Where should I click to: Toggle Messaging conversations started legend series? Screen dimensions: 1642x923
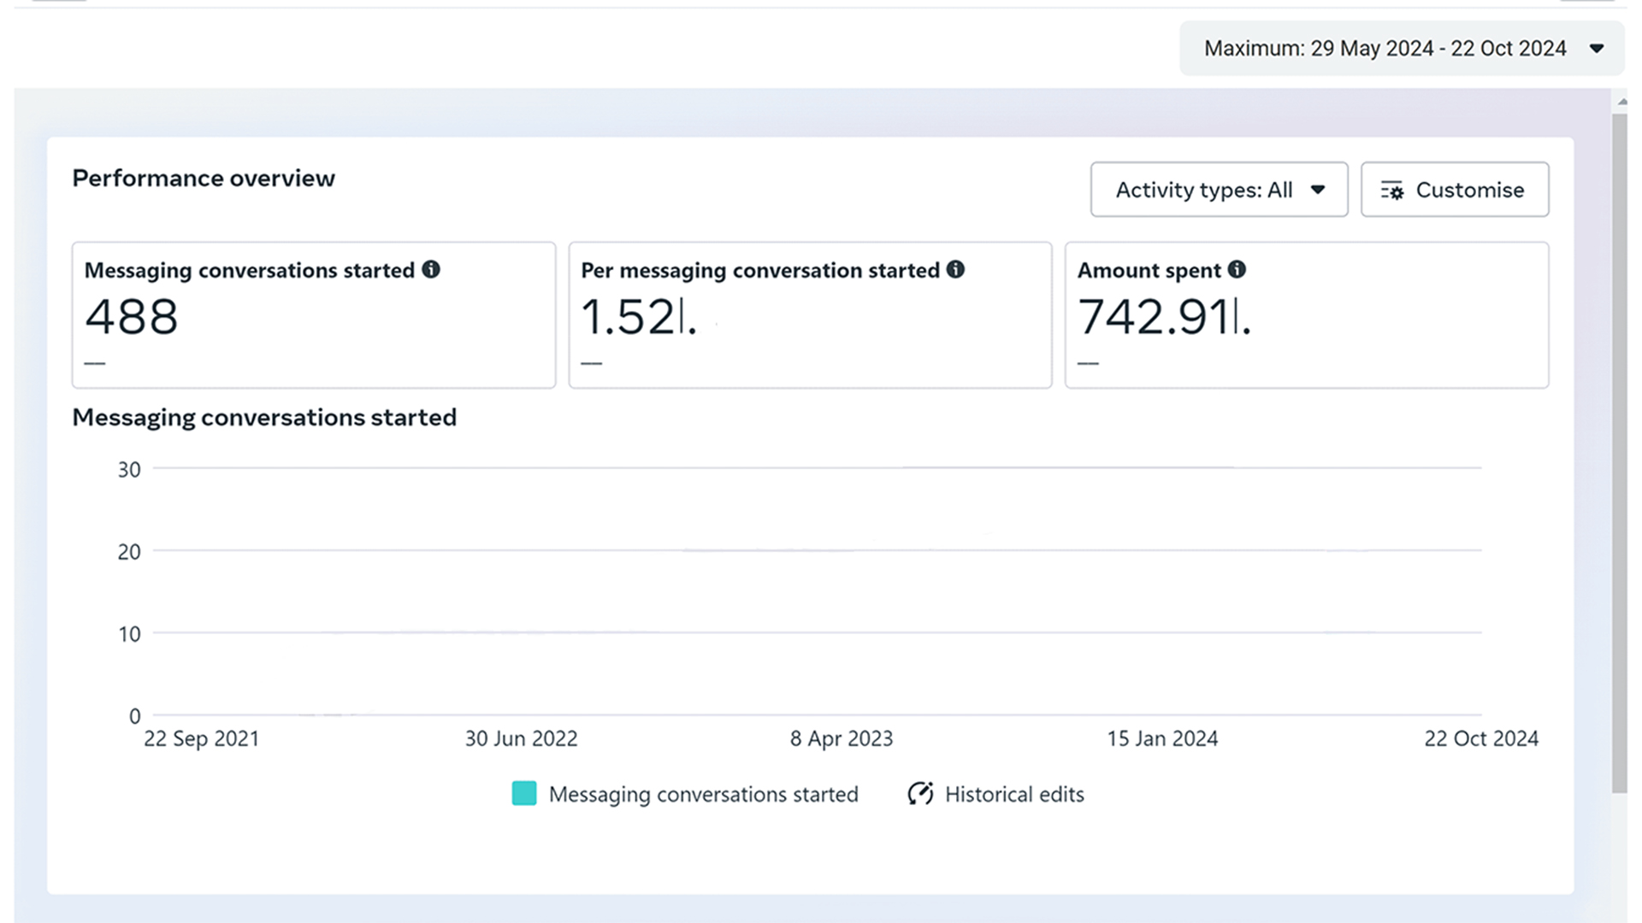(703, 794)
